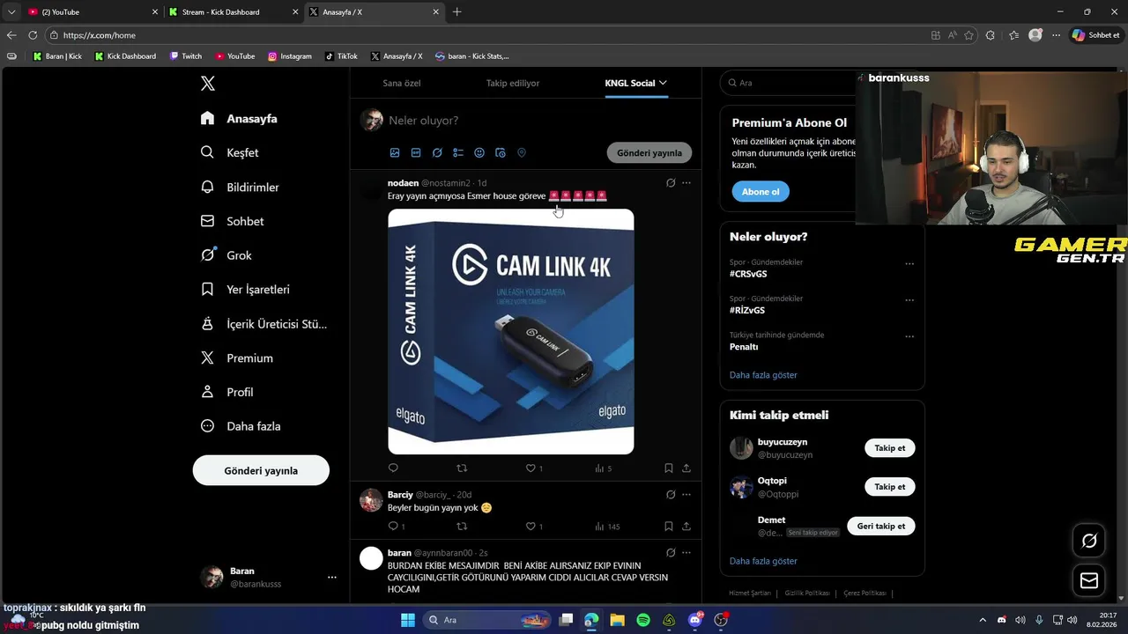1128x634 pixels.
Task: Bookmark Barciy's post
Action: (669, 526)
